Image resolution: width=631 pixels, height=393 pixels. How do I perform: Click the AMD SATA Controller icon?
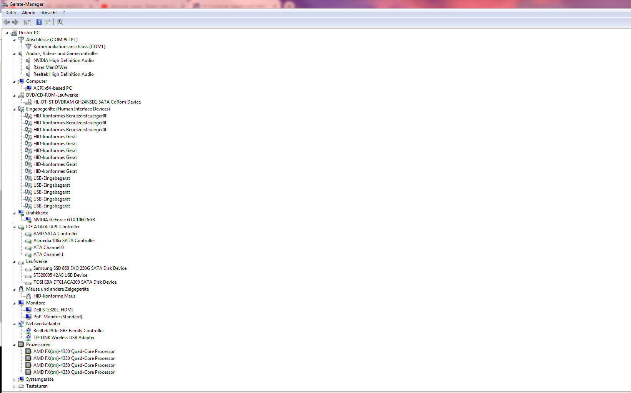point(28,234)
